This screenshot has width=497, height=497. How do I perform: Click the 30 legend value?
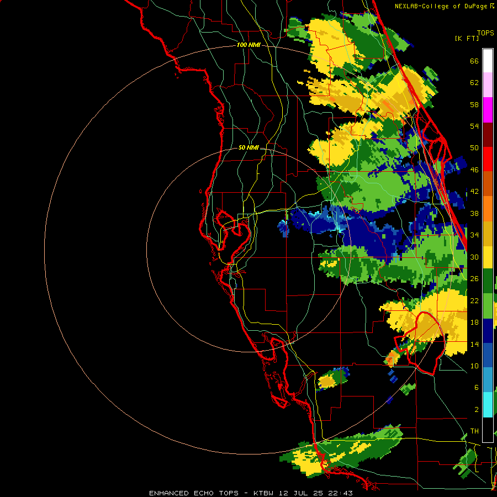click(474, 257)
